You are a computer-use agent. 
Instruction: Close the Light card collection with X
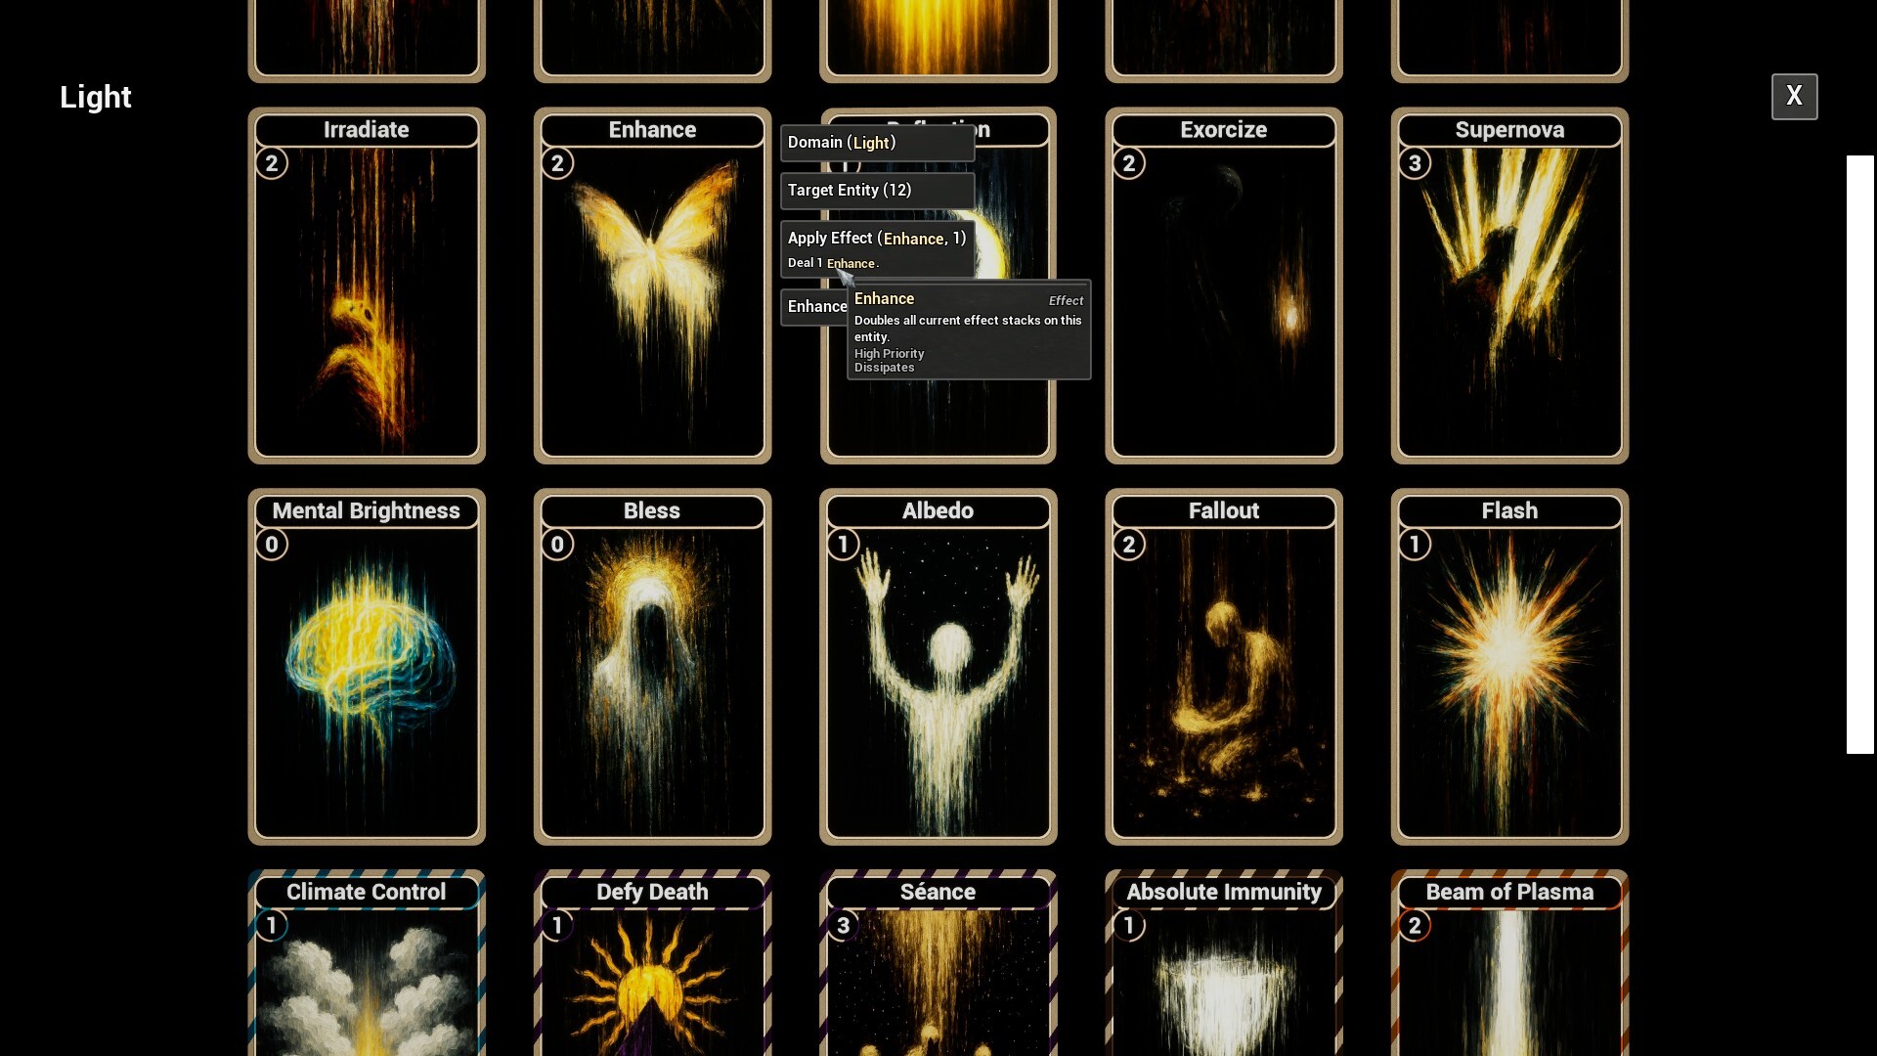click(1794, 96)
